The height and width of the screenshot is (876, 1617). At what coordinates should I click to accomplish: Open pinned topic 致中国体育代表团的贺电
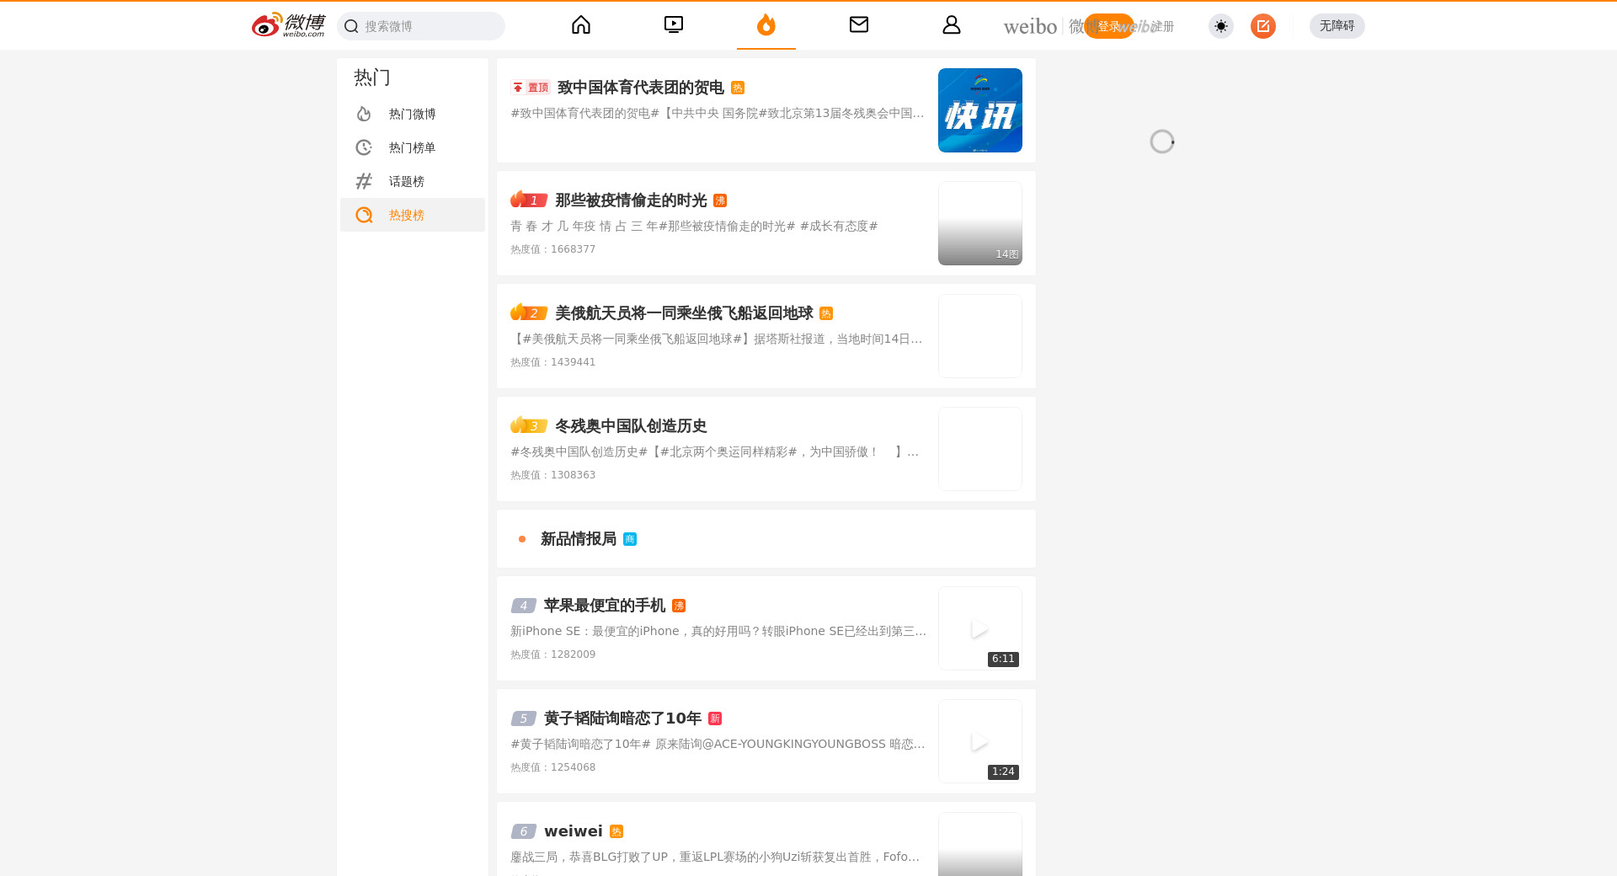point(640,88)
